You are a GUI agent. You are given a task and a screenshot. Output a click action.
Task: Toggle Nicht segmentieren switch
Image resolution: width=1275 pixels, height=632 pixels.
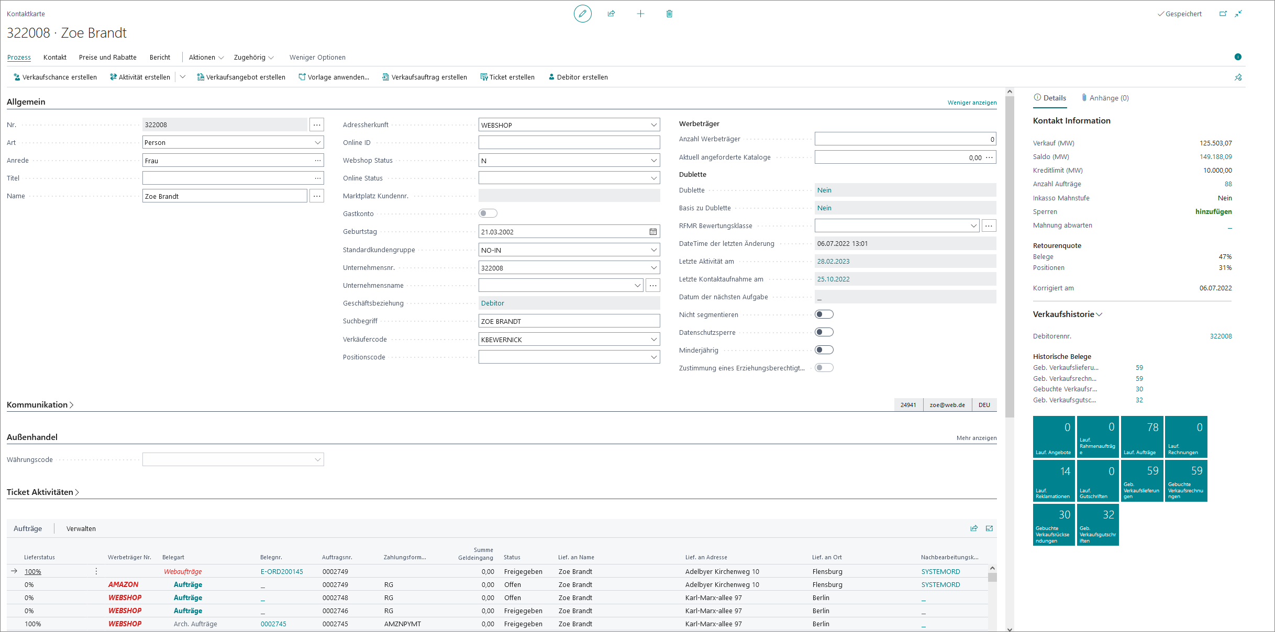click(x=824, y=314)
